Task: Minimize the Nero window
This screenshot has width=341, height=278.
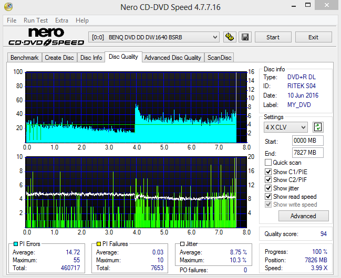Action: [x=294, y=6]
